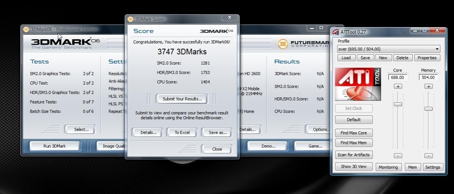Decrease Memory clock with minus button

[x=428, y=156]
